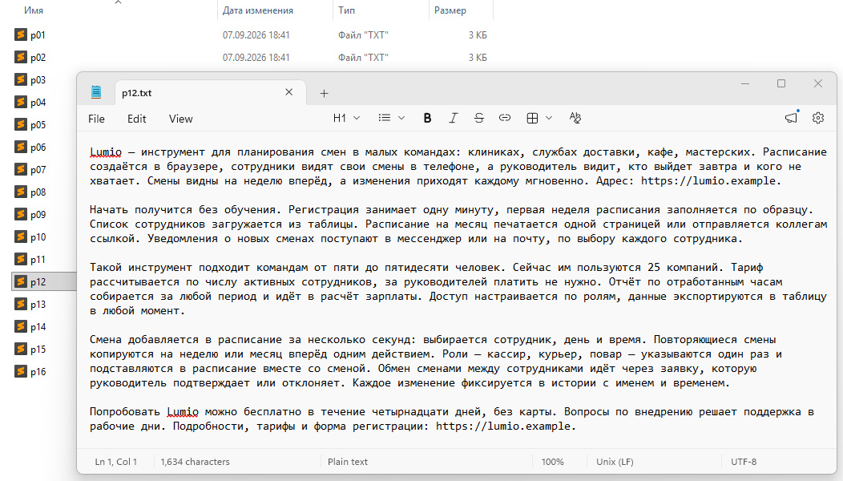
Task: Click the Файл "TXT" type of p02
Action: (363, 58)
